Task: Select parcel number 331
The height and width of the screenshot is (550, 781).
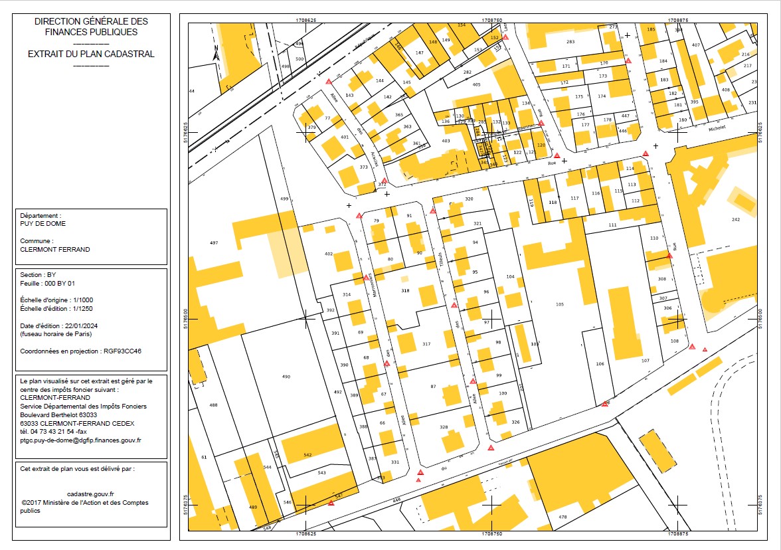Action: point(395,462)
